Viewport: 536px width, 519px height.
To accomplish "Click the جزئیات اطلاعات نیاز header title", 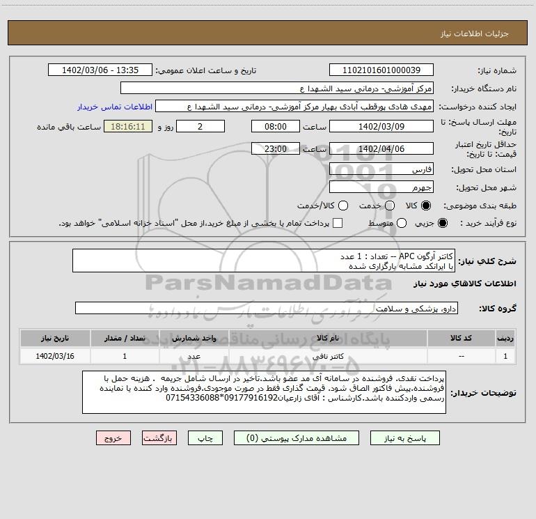I will (x=475, y=33).
